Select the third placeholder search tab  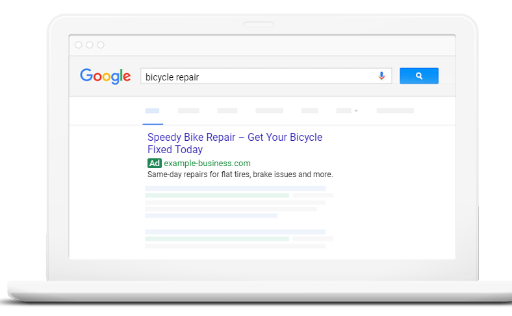coord(227,111)
